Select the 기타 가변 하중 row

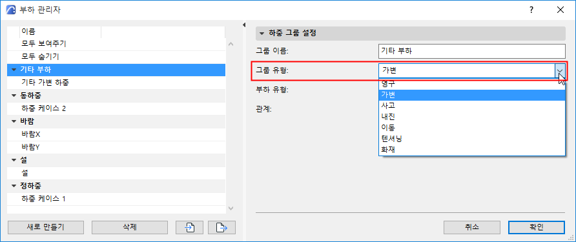(x=116, y=83)
